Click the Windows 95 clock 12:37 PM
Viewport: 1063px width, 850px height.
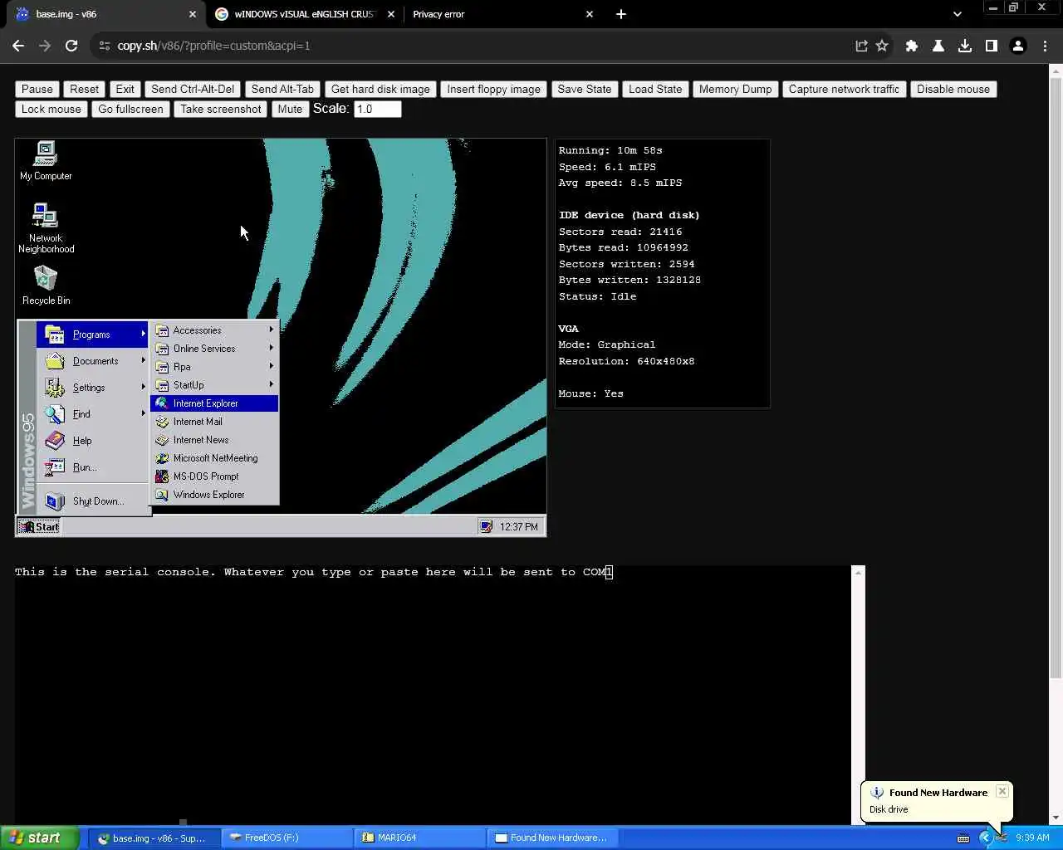(519, 526)
